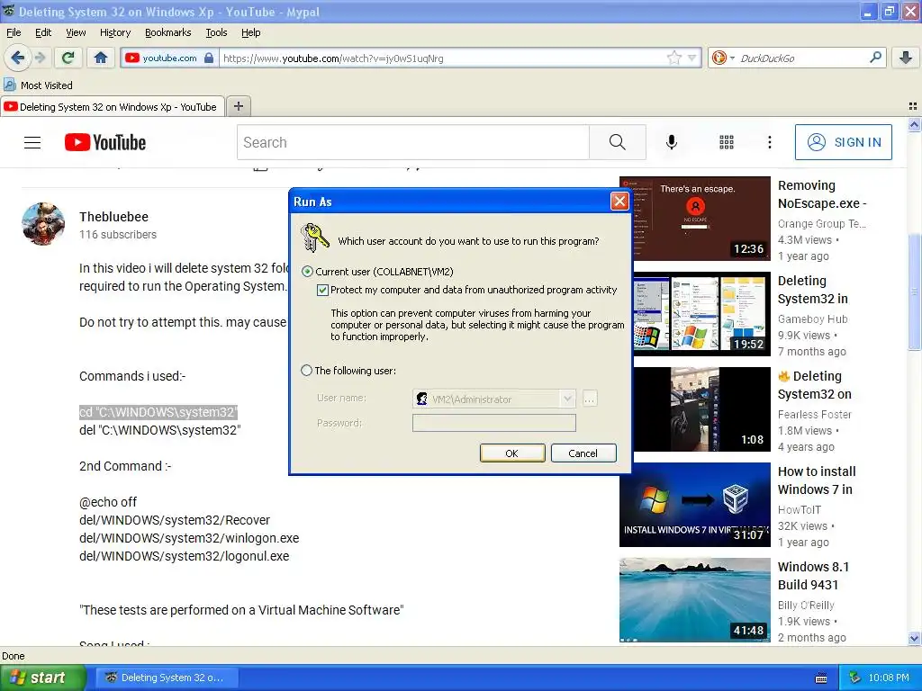
Task: Open Removing NoEscape.exe video thumbnail
Action: point(695,218)
